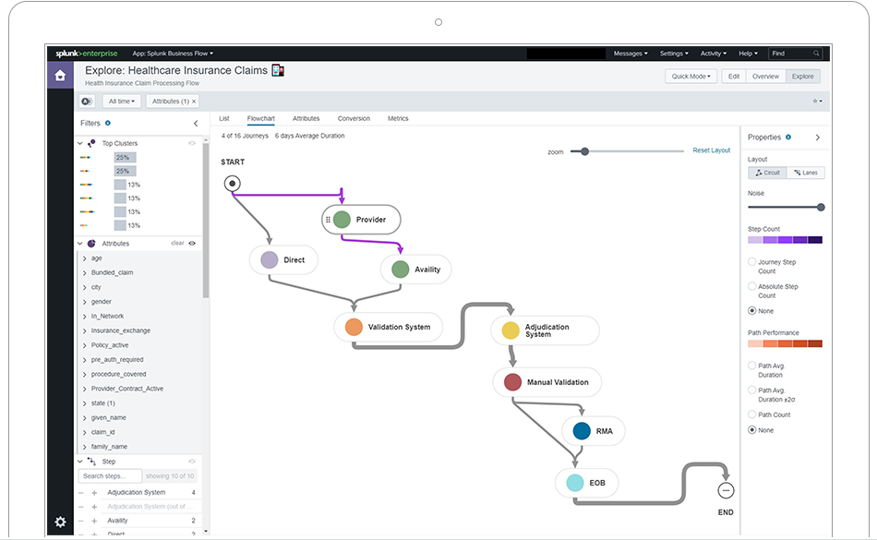This screenshot has height=540, width=877.
Task: Click the zoom slider handle
Action: [x=584, y=151]
